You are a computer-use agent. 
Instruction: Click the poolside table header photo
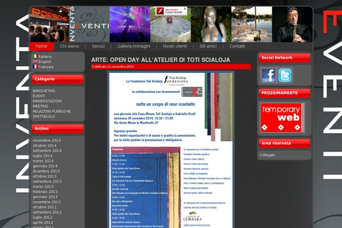coord(251,24)
